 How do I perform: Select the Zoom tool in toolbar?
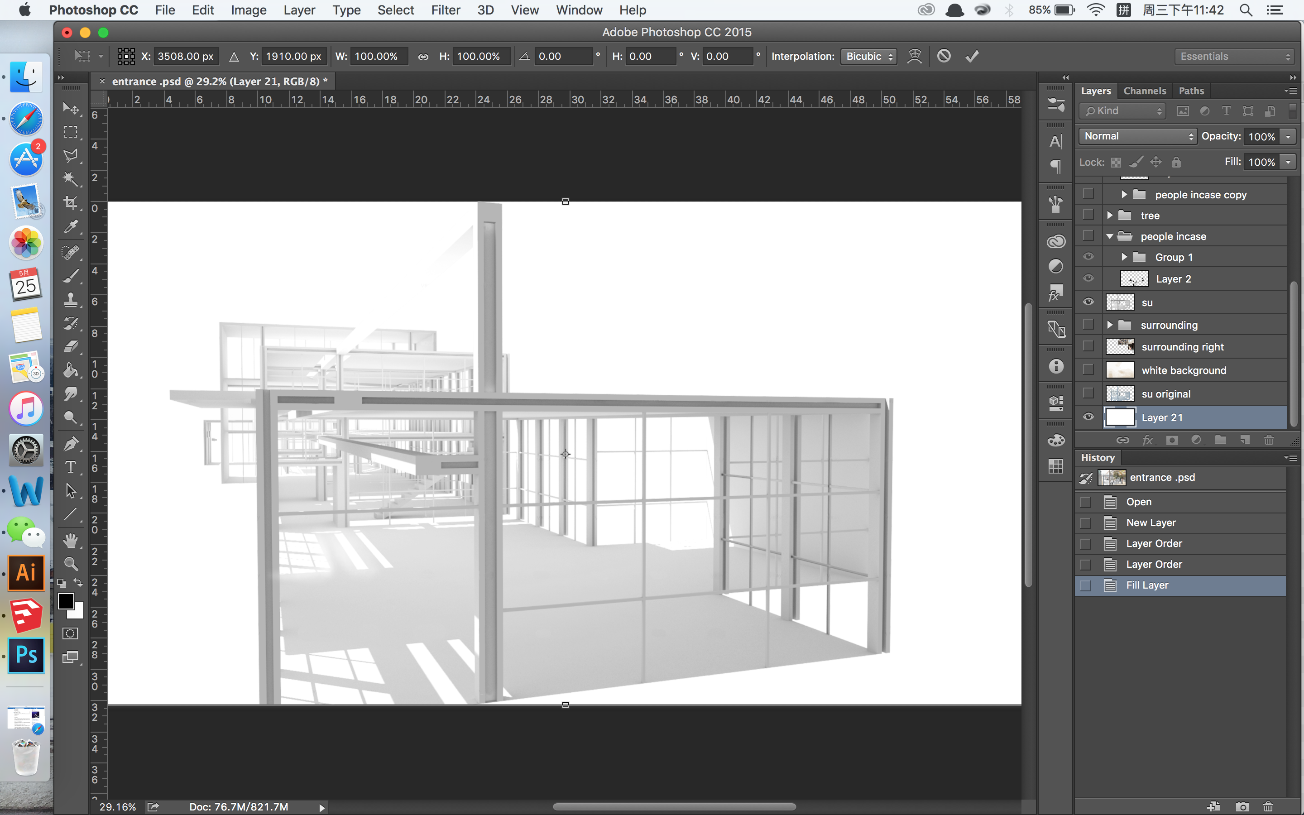[x=71, y=564]
